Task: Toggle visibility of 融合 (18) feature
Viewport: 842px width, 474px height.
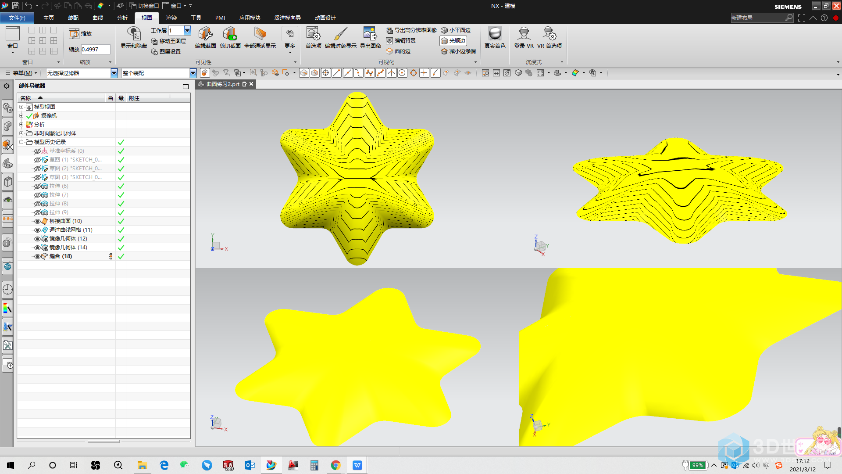Action: 36,256
